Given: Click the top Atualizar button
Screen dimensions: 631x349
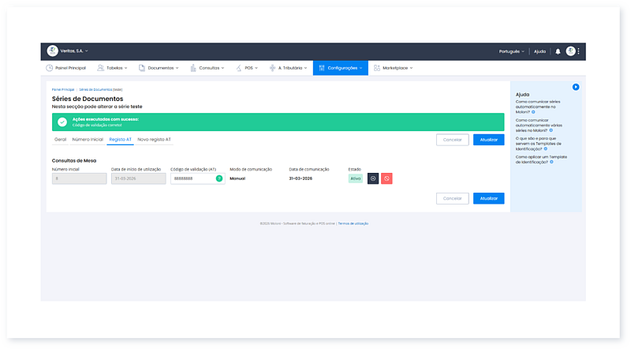Looking at the screenshot, I should (488, 140).
